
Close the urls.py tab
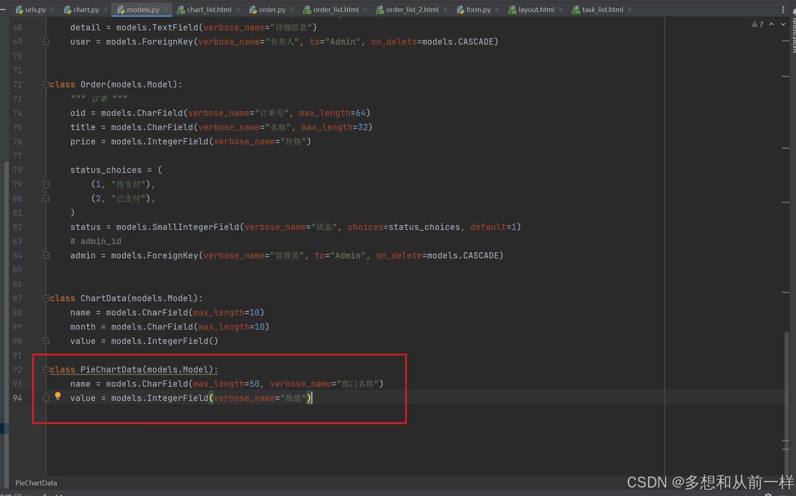click(52, 10)
